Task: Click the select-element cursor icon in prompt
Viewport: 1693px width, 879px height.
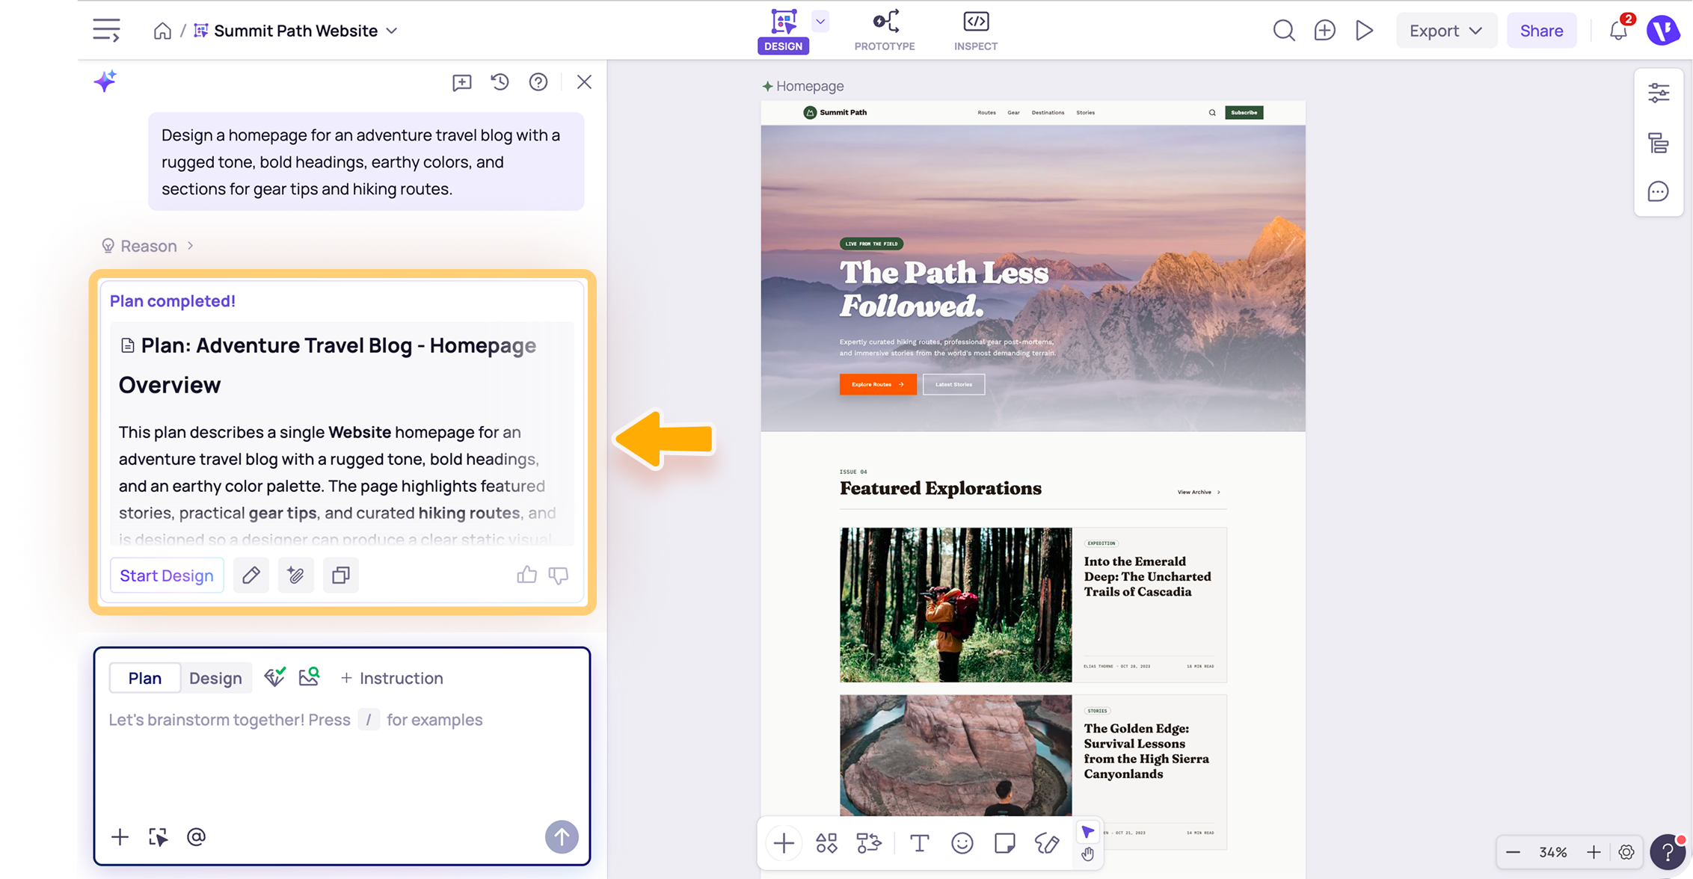Action: (158, 837)
